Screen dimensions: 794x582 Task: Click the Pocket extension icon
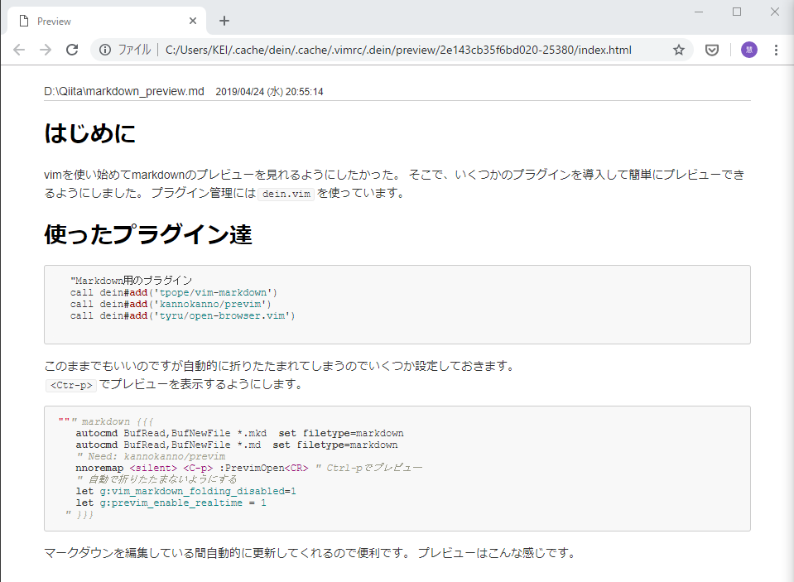711,50
